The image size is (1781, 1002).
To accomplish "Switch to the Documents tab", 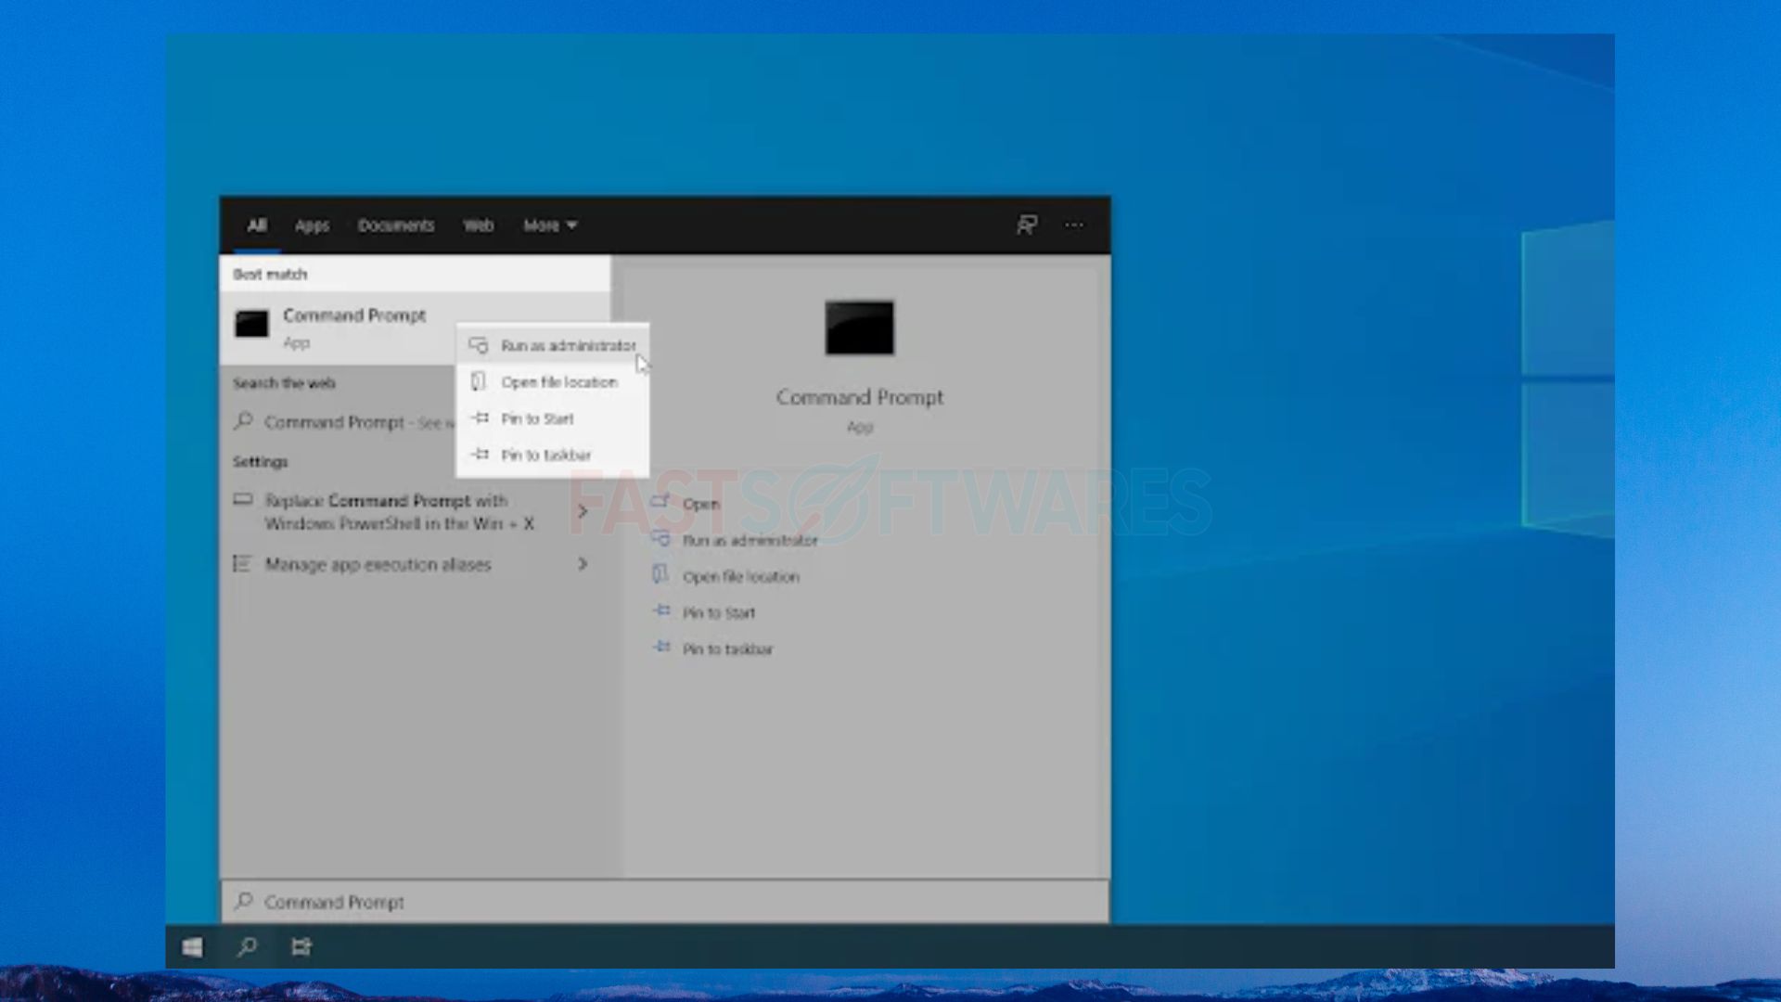I will pyautogui.click(x=396, y=225).
